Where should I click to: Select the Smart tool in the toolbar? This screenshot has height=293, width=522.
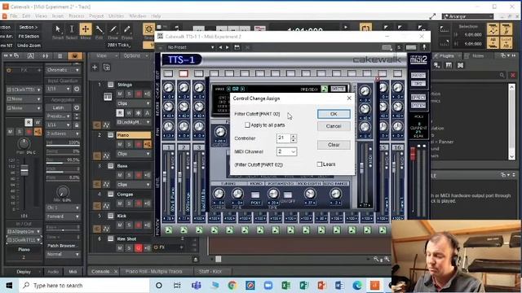tap(58, 30)
